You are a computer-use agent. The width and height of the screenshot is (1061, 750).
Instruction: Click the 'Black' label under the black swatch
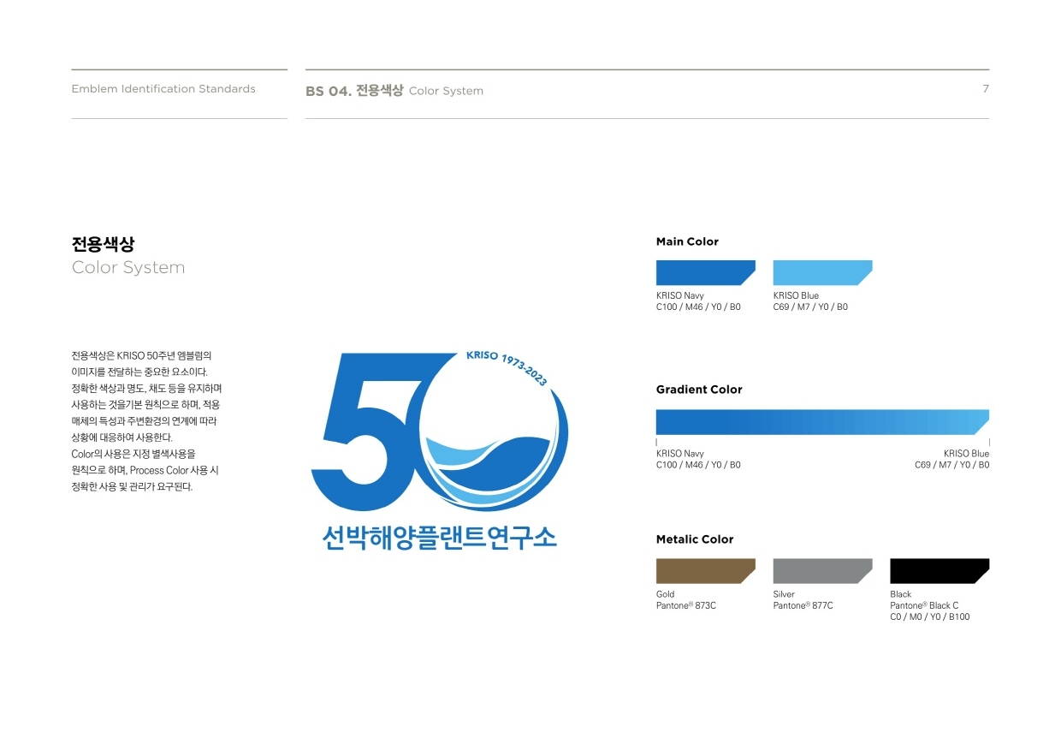(x=901, y=594)
